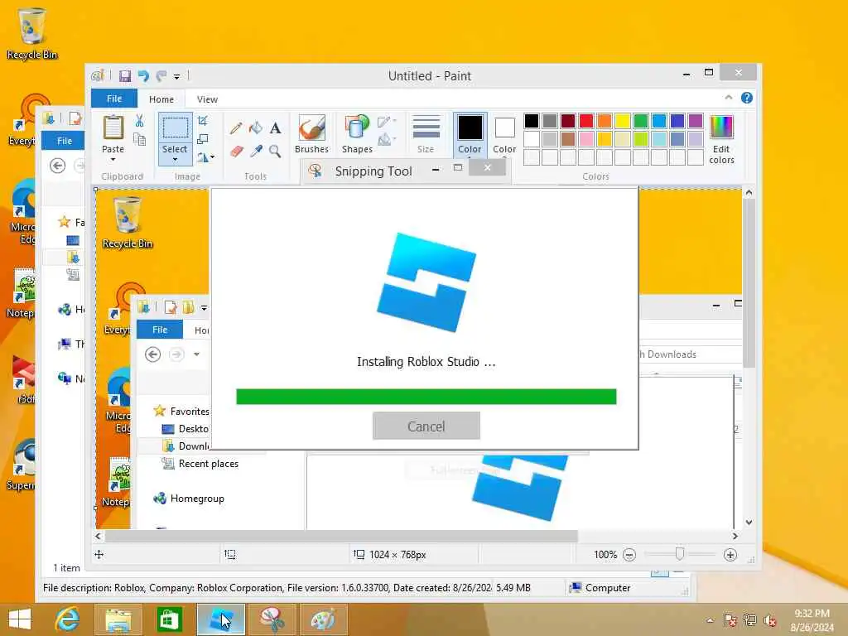848x636 pixels.
Task: Open the Shape outline dropdown
Action: (x=387, y=122)
